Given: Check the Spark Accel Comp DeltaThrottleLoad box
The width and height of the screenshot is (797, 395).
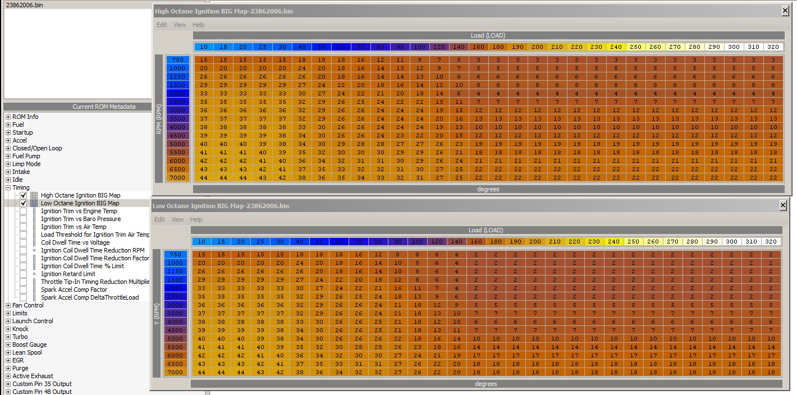Looking at the screenshot, I should pos(23,297).
